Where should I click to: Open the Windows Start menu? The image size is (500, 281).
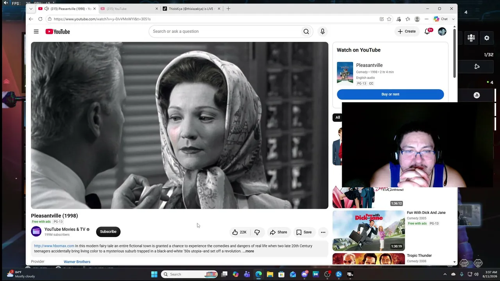154,274
